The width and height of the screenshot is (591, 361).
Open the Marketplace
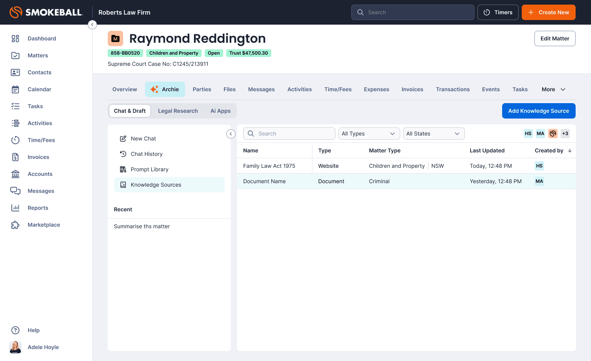43,225
